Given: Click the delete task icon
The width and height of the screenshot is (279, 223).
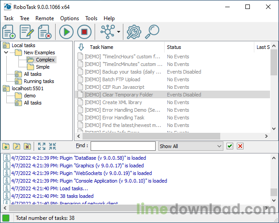Looking at the screenshot, I should click(x=45, y=32).
